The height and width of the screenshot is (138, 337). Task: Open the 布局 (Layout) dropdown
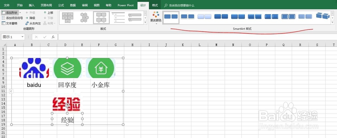click(49, 24)
